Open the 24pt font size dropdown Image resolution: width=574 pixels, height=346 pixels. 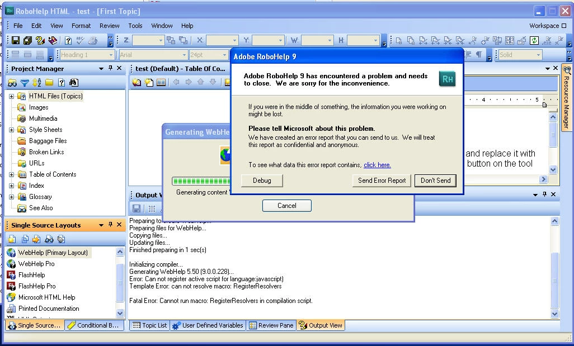224,55
